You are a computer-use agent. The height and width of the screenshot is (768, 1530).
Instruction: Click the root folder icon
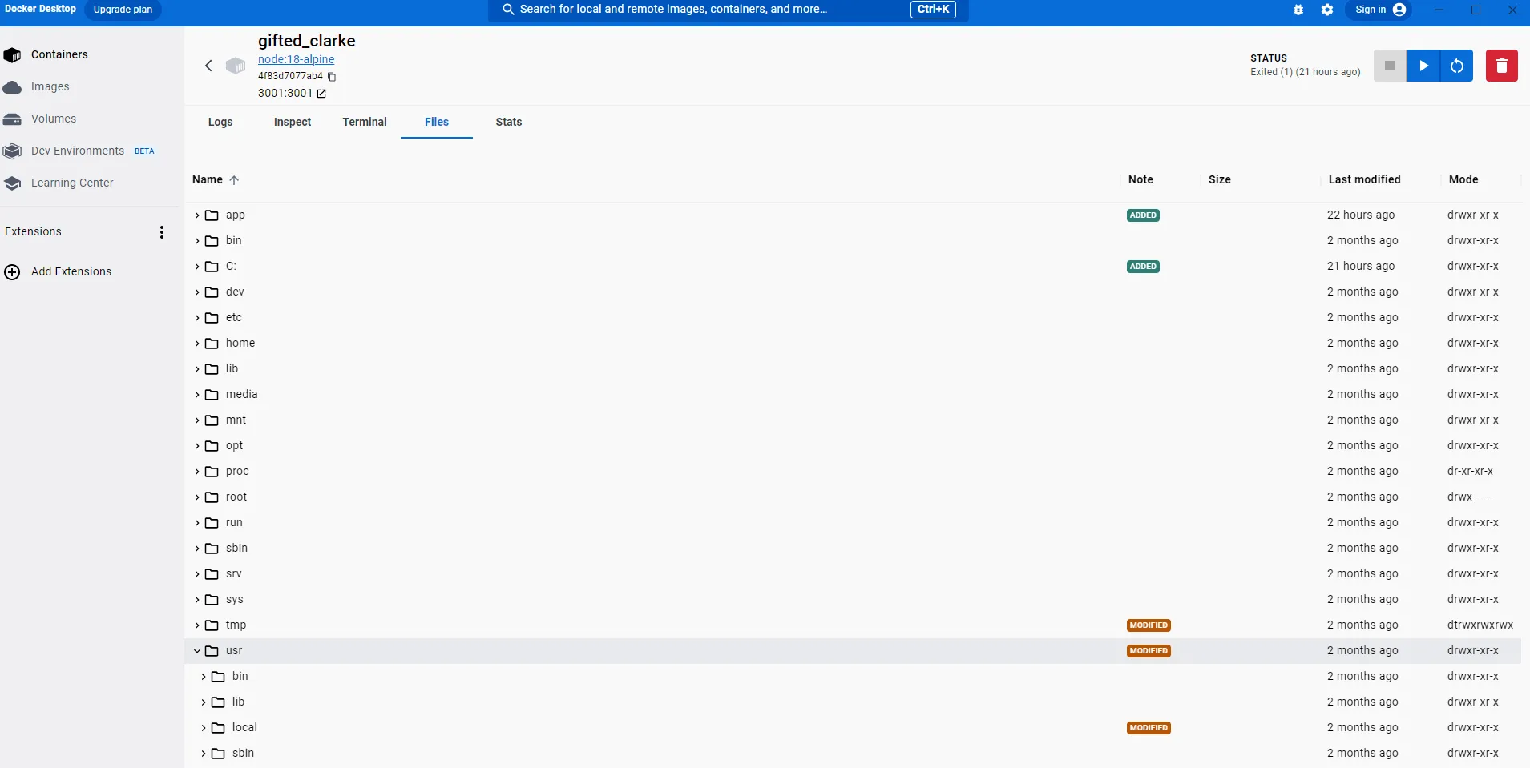coord(212,497)
